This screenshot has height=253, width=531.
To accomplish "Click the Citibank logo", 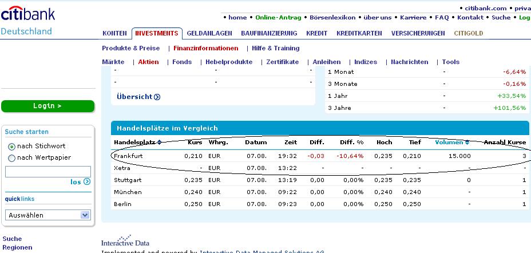I will click(28, 14).
